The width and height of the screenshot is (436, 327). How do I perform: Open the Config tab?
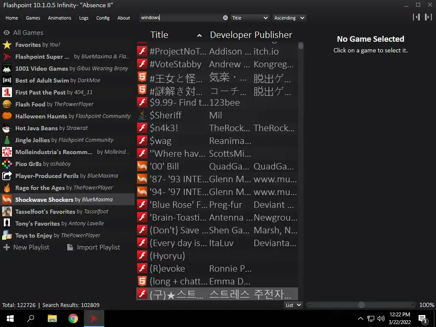click(x=103, y=18)
